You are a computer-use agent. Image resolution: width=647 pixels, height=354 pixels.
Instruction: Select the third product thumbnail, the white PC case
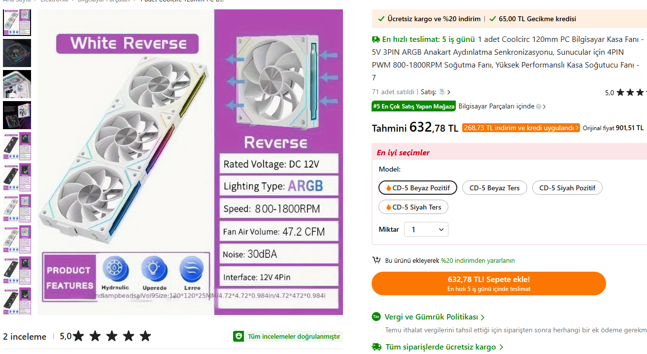tap(17, 84)
